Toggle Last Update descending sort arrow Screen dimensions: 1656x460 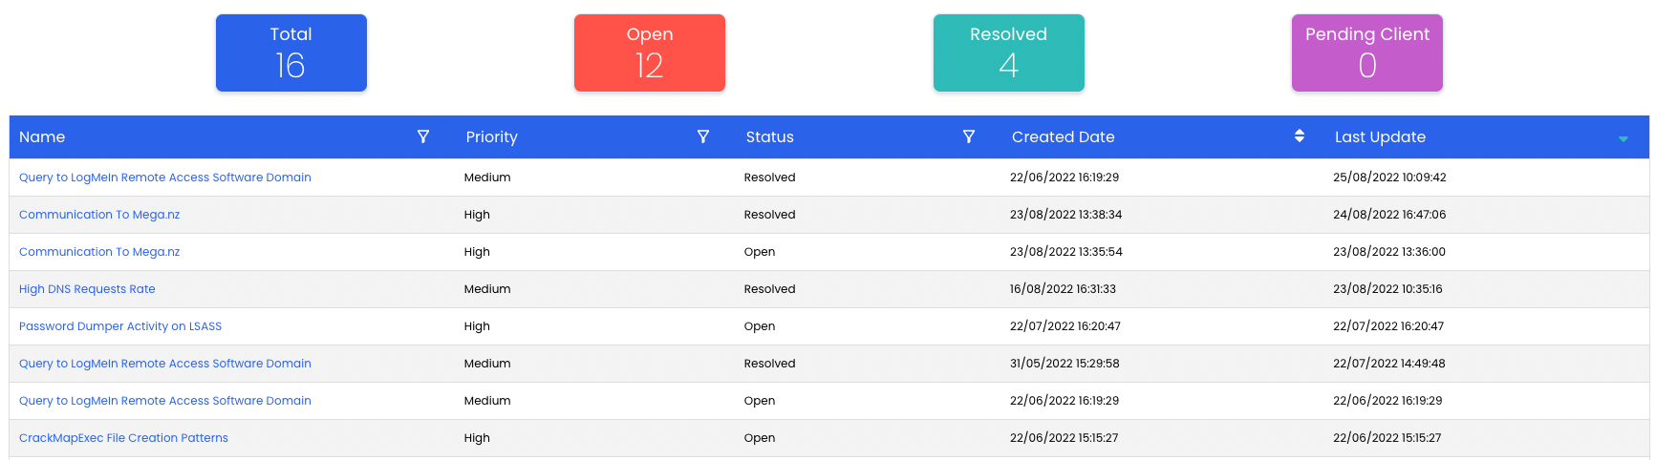(1623, 139)
